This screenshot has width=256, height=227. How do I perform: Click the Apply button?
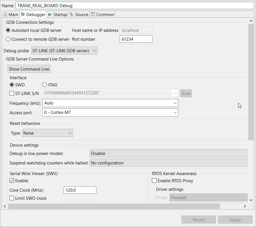pos(235,220)
